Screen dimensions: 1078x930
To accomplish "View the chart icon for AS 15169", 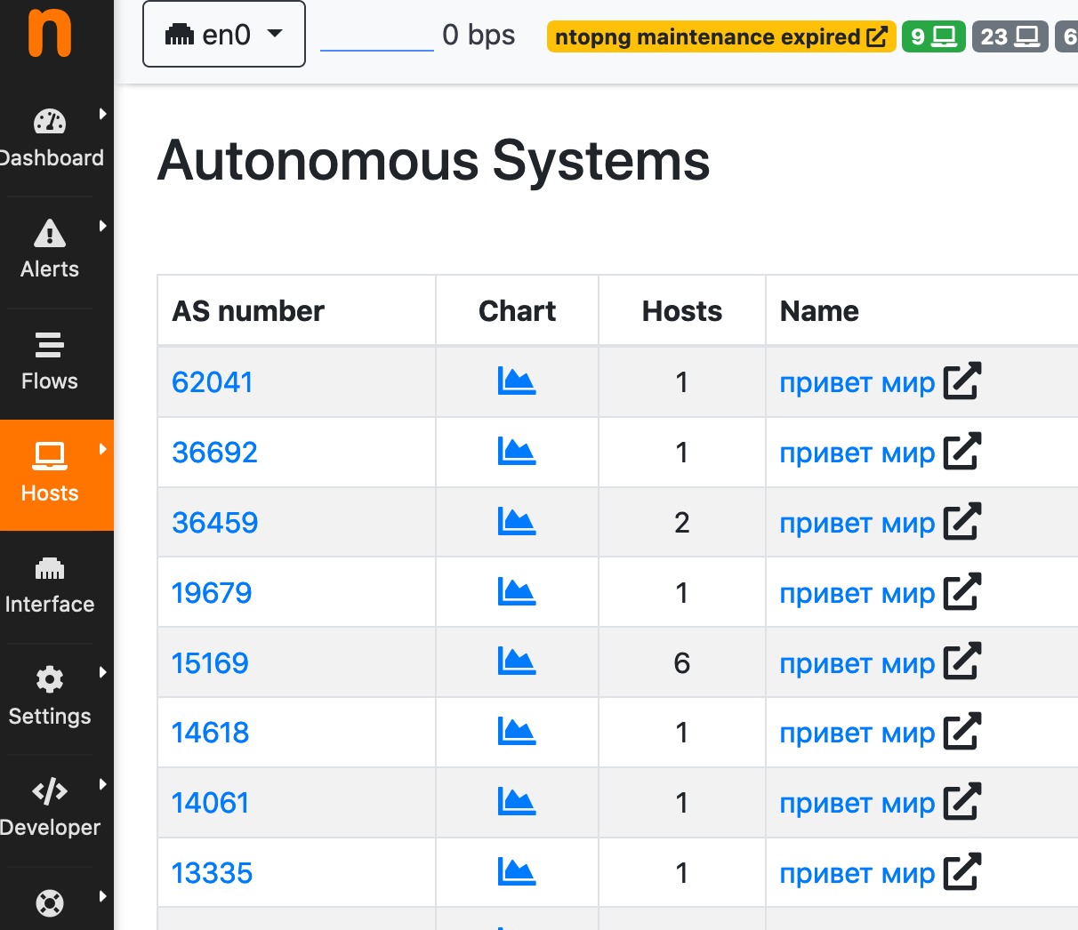I will 516,662.
